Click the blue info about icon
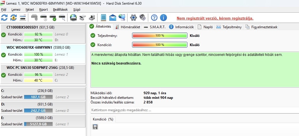Viewport: 299px width, 136px height. (x=163, y=18)
